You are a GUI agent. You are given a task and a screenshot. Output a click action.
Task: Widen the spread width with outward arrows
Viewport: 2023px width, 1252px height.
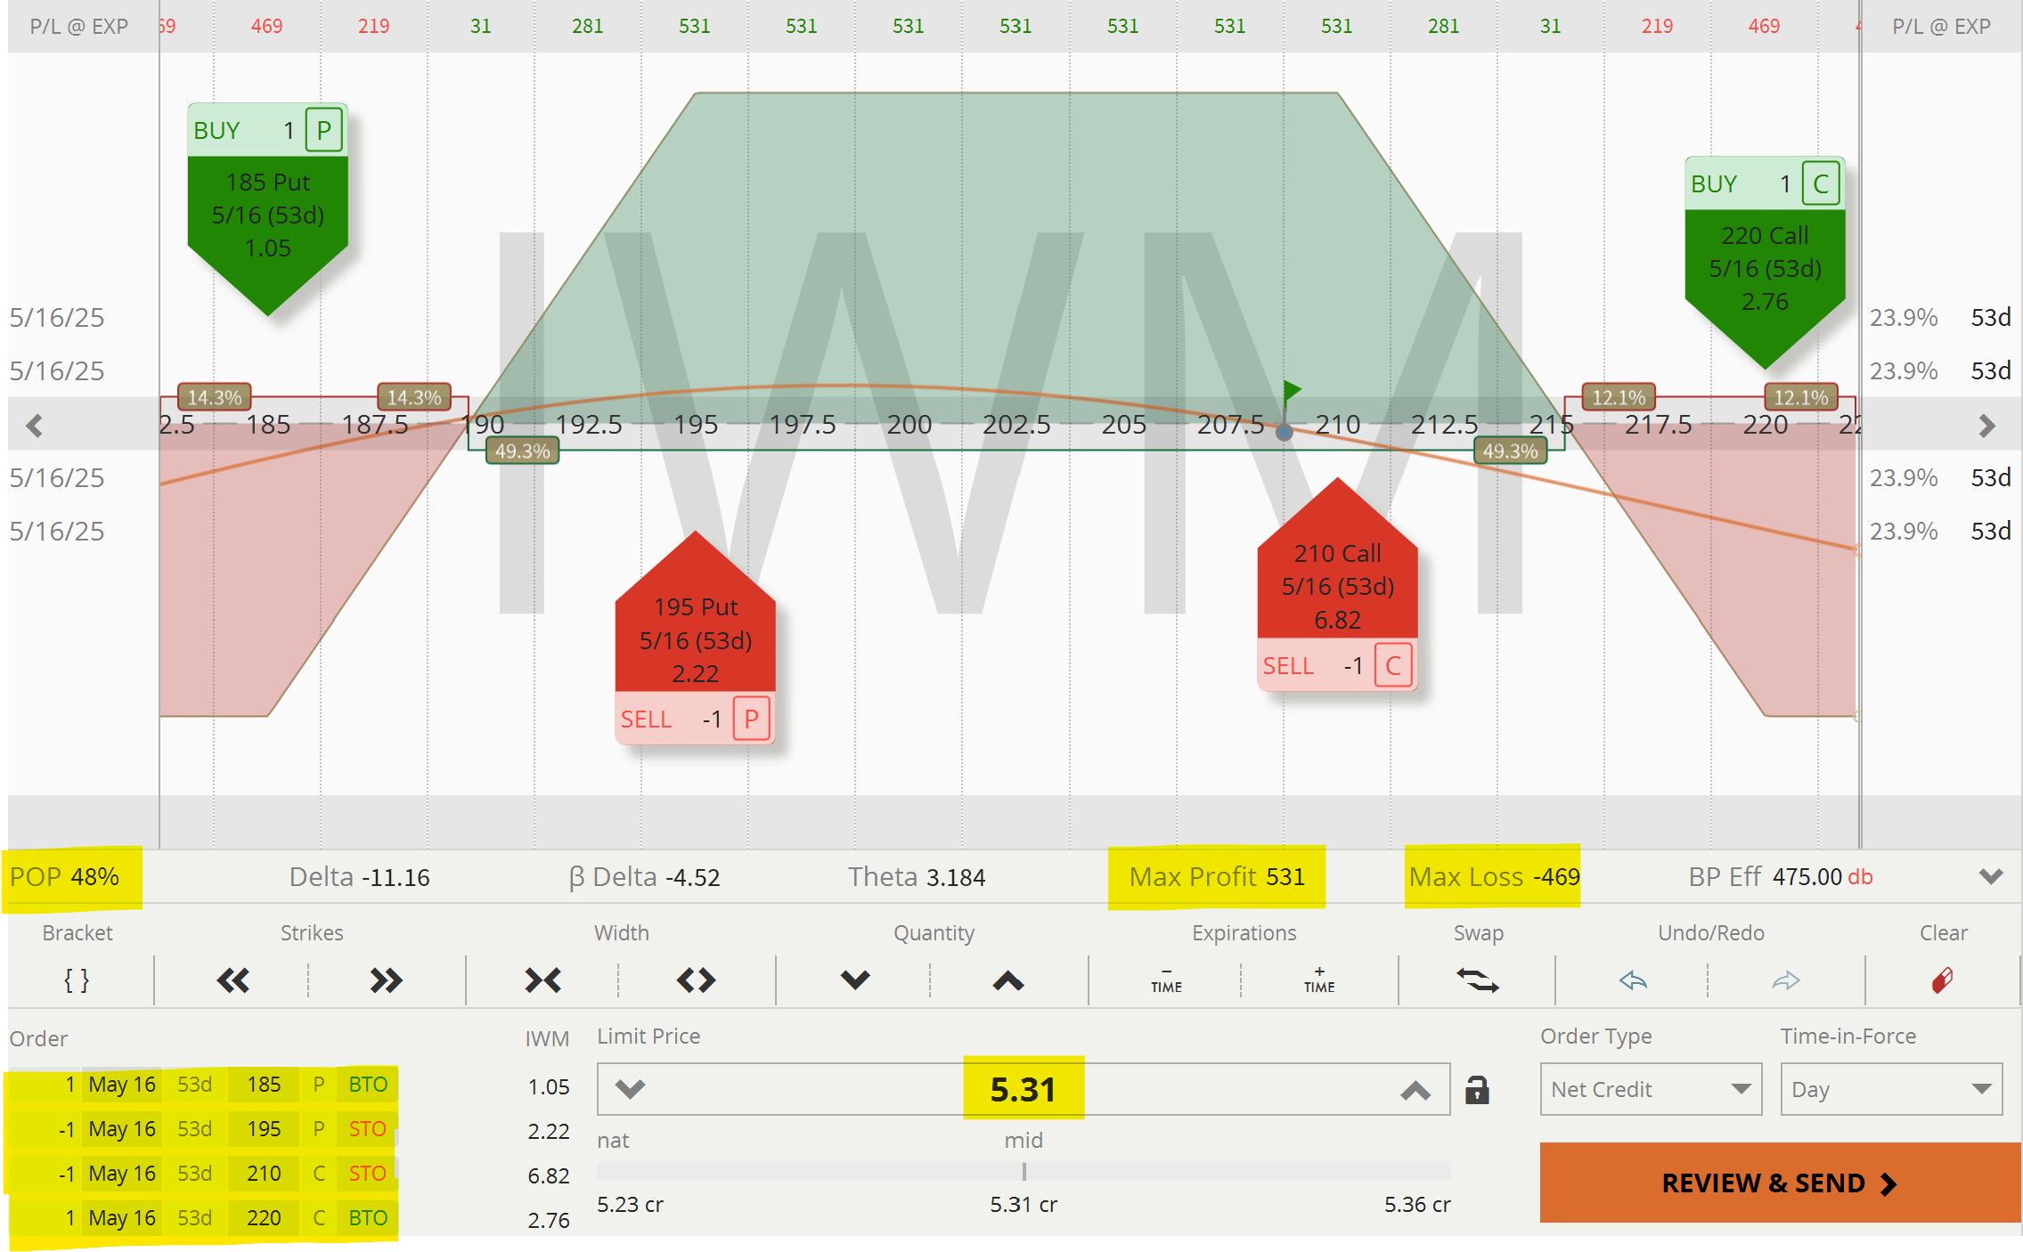[696, 980]
